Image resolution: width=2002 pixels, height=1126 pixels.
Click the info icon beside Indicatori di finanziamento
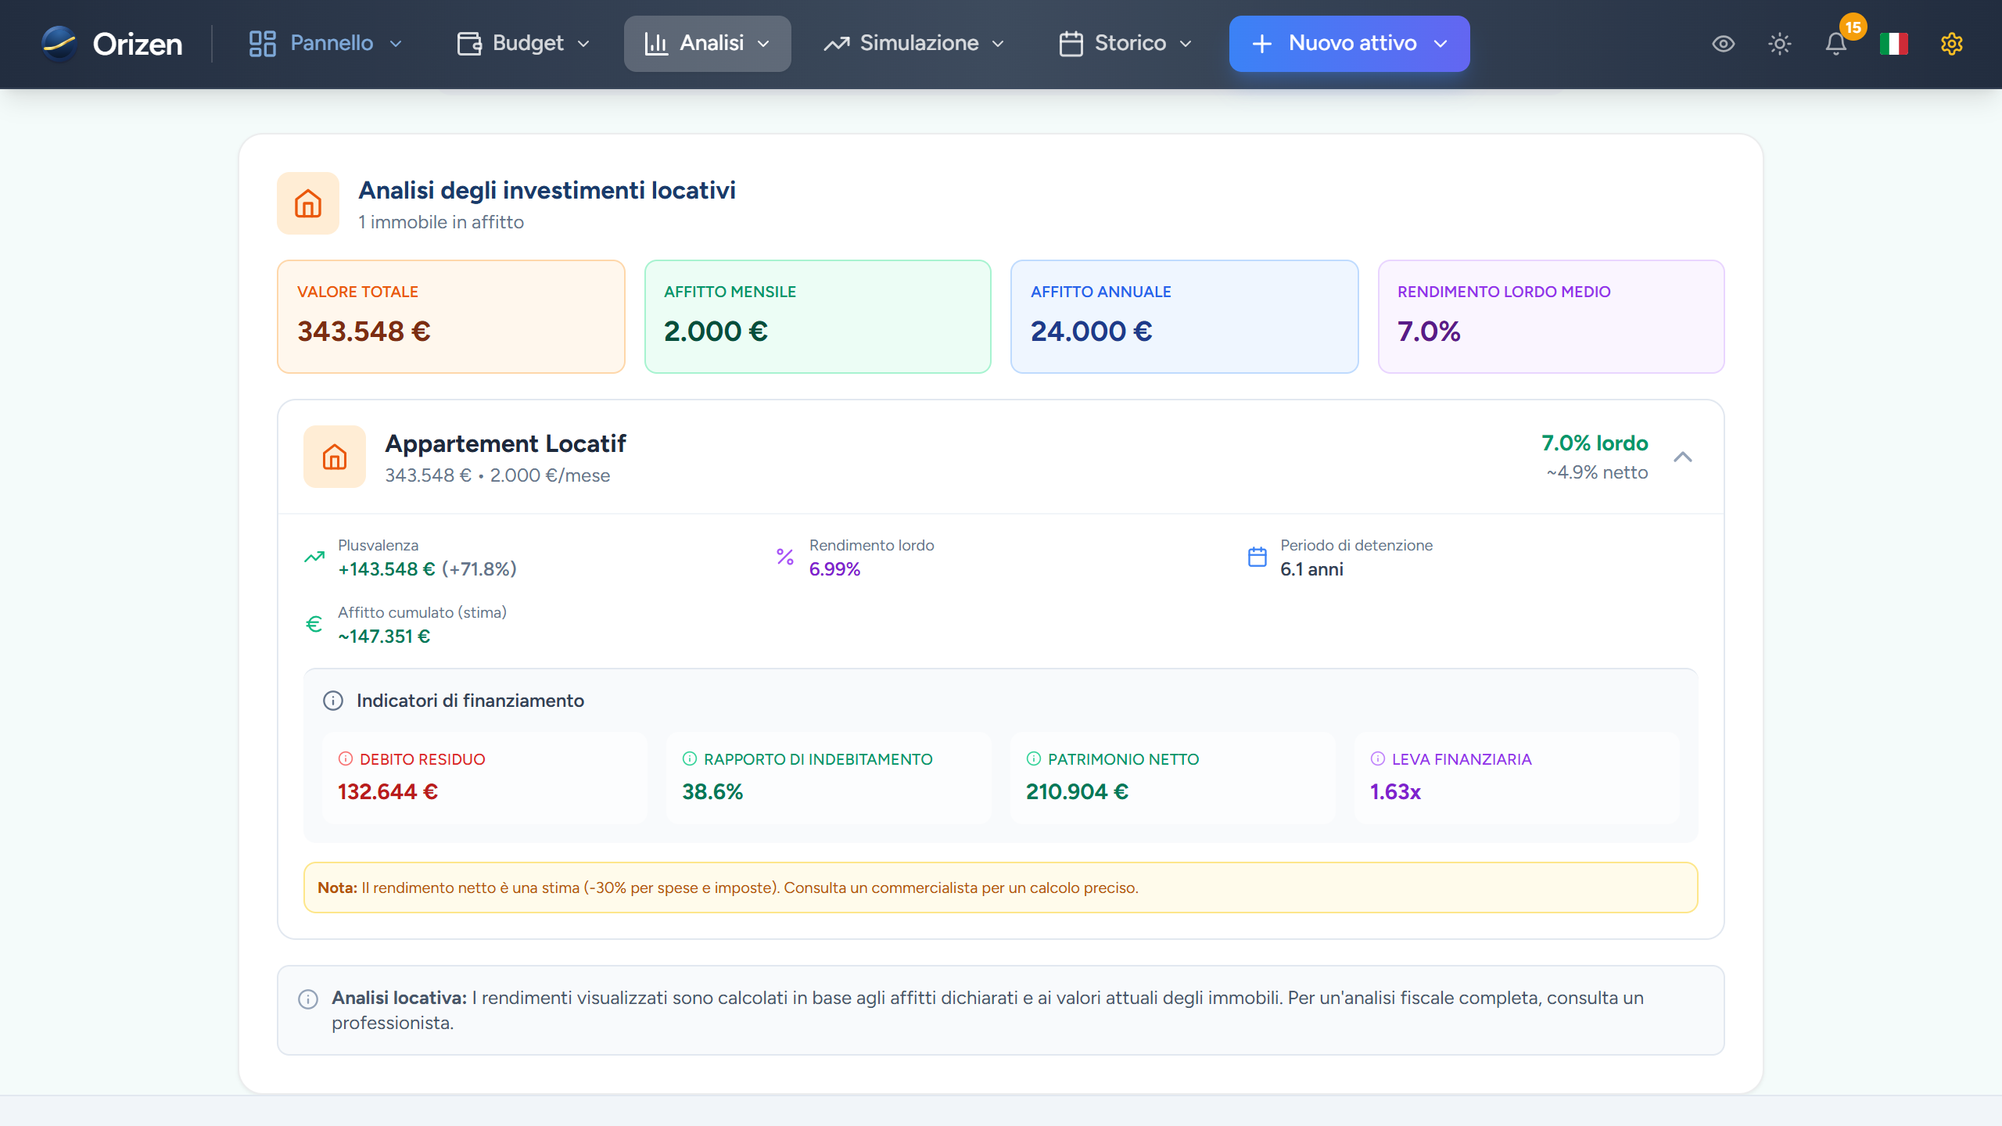point(333,701)
